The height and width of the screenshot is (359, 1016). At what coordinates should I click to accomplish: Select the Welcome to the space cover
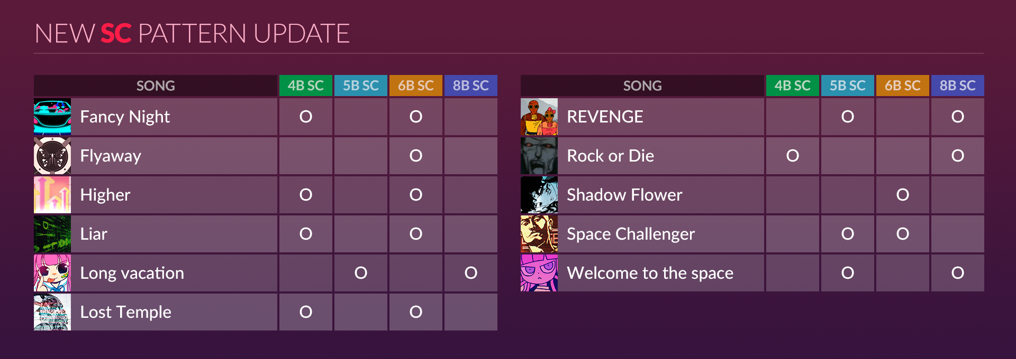point(539,273)
